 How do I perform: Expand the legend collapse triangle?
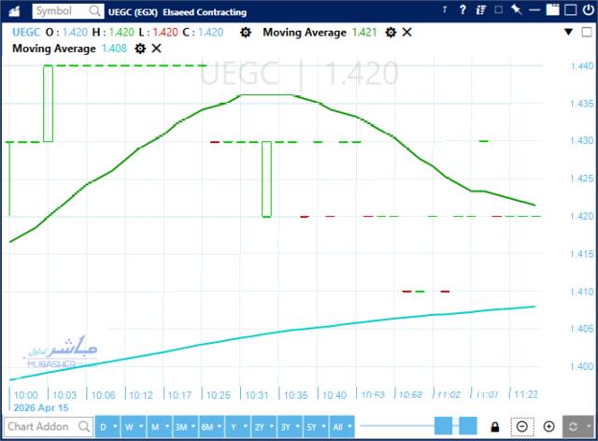(568, 32)
